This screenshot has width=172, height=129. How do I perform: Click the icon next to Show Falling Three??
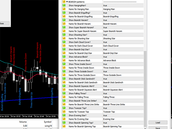(64, 93)
